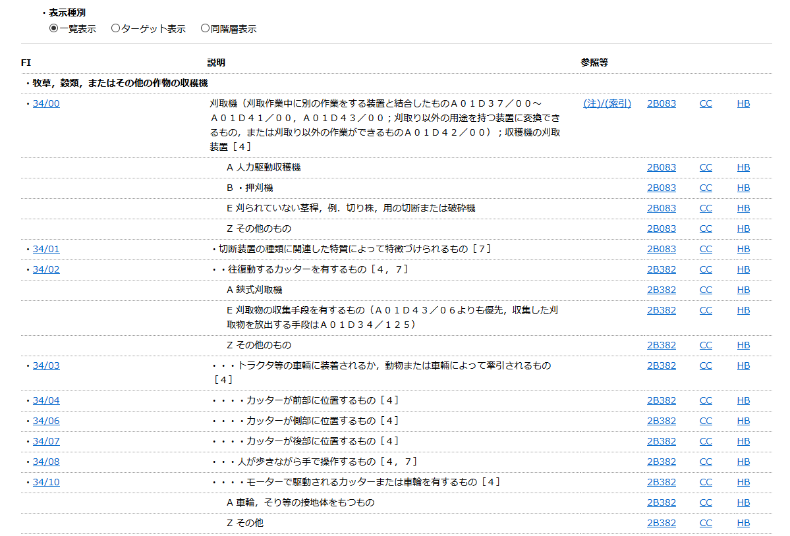Open the (注)/(索引) link for 34/00
The image size is (790, 536).
click(x=607, y=103)
